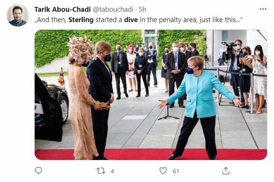View the retweet count 4
Viewport: 274px width, 182px height.
click(112, 171)
